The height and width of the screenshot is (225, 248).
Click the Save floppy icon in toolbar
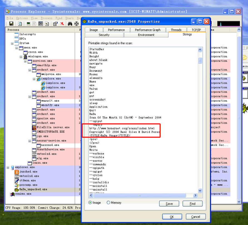tap(11, 24)
